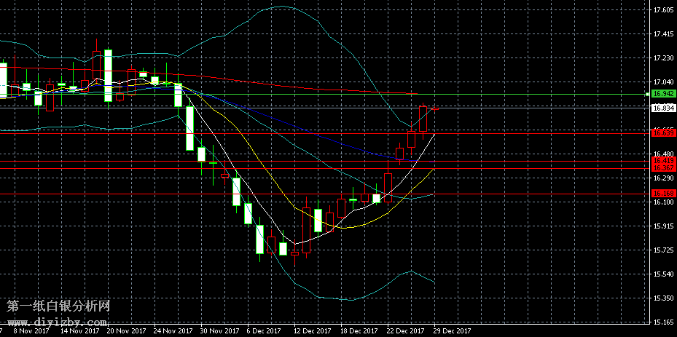
Task: Select the red 16.168 price level tag
Action: point(662,194)
